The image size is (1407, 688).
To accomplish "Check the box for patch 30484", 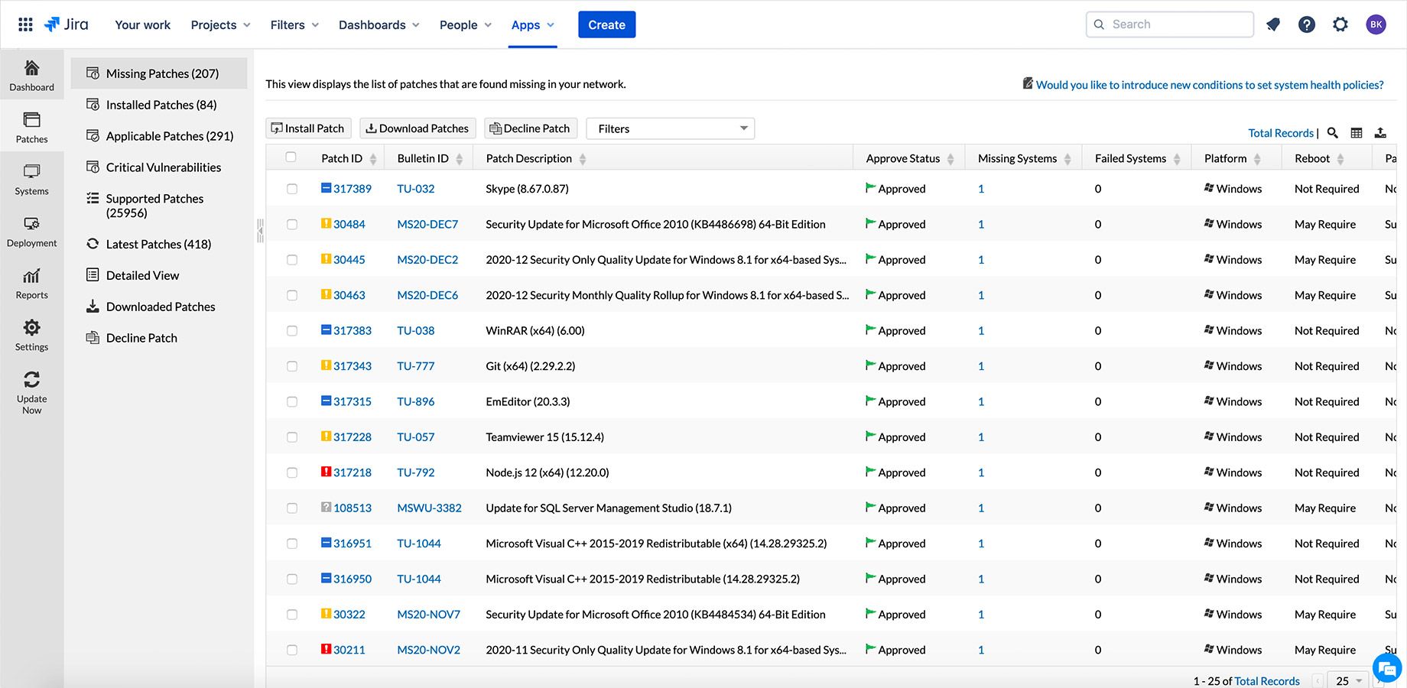I will coord(292,225).
